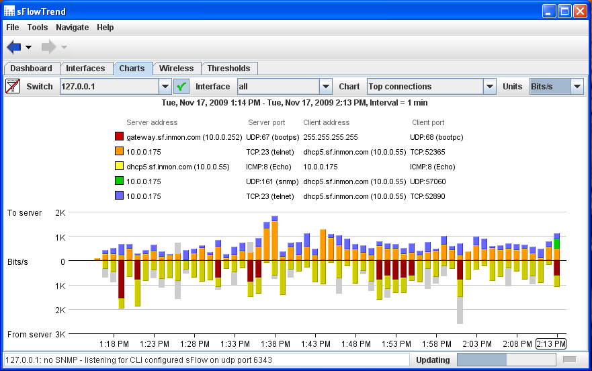592x371 pixels.
Task: Click the UDP:57060 client port text
Action: [x=428, y=181]
